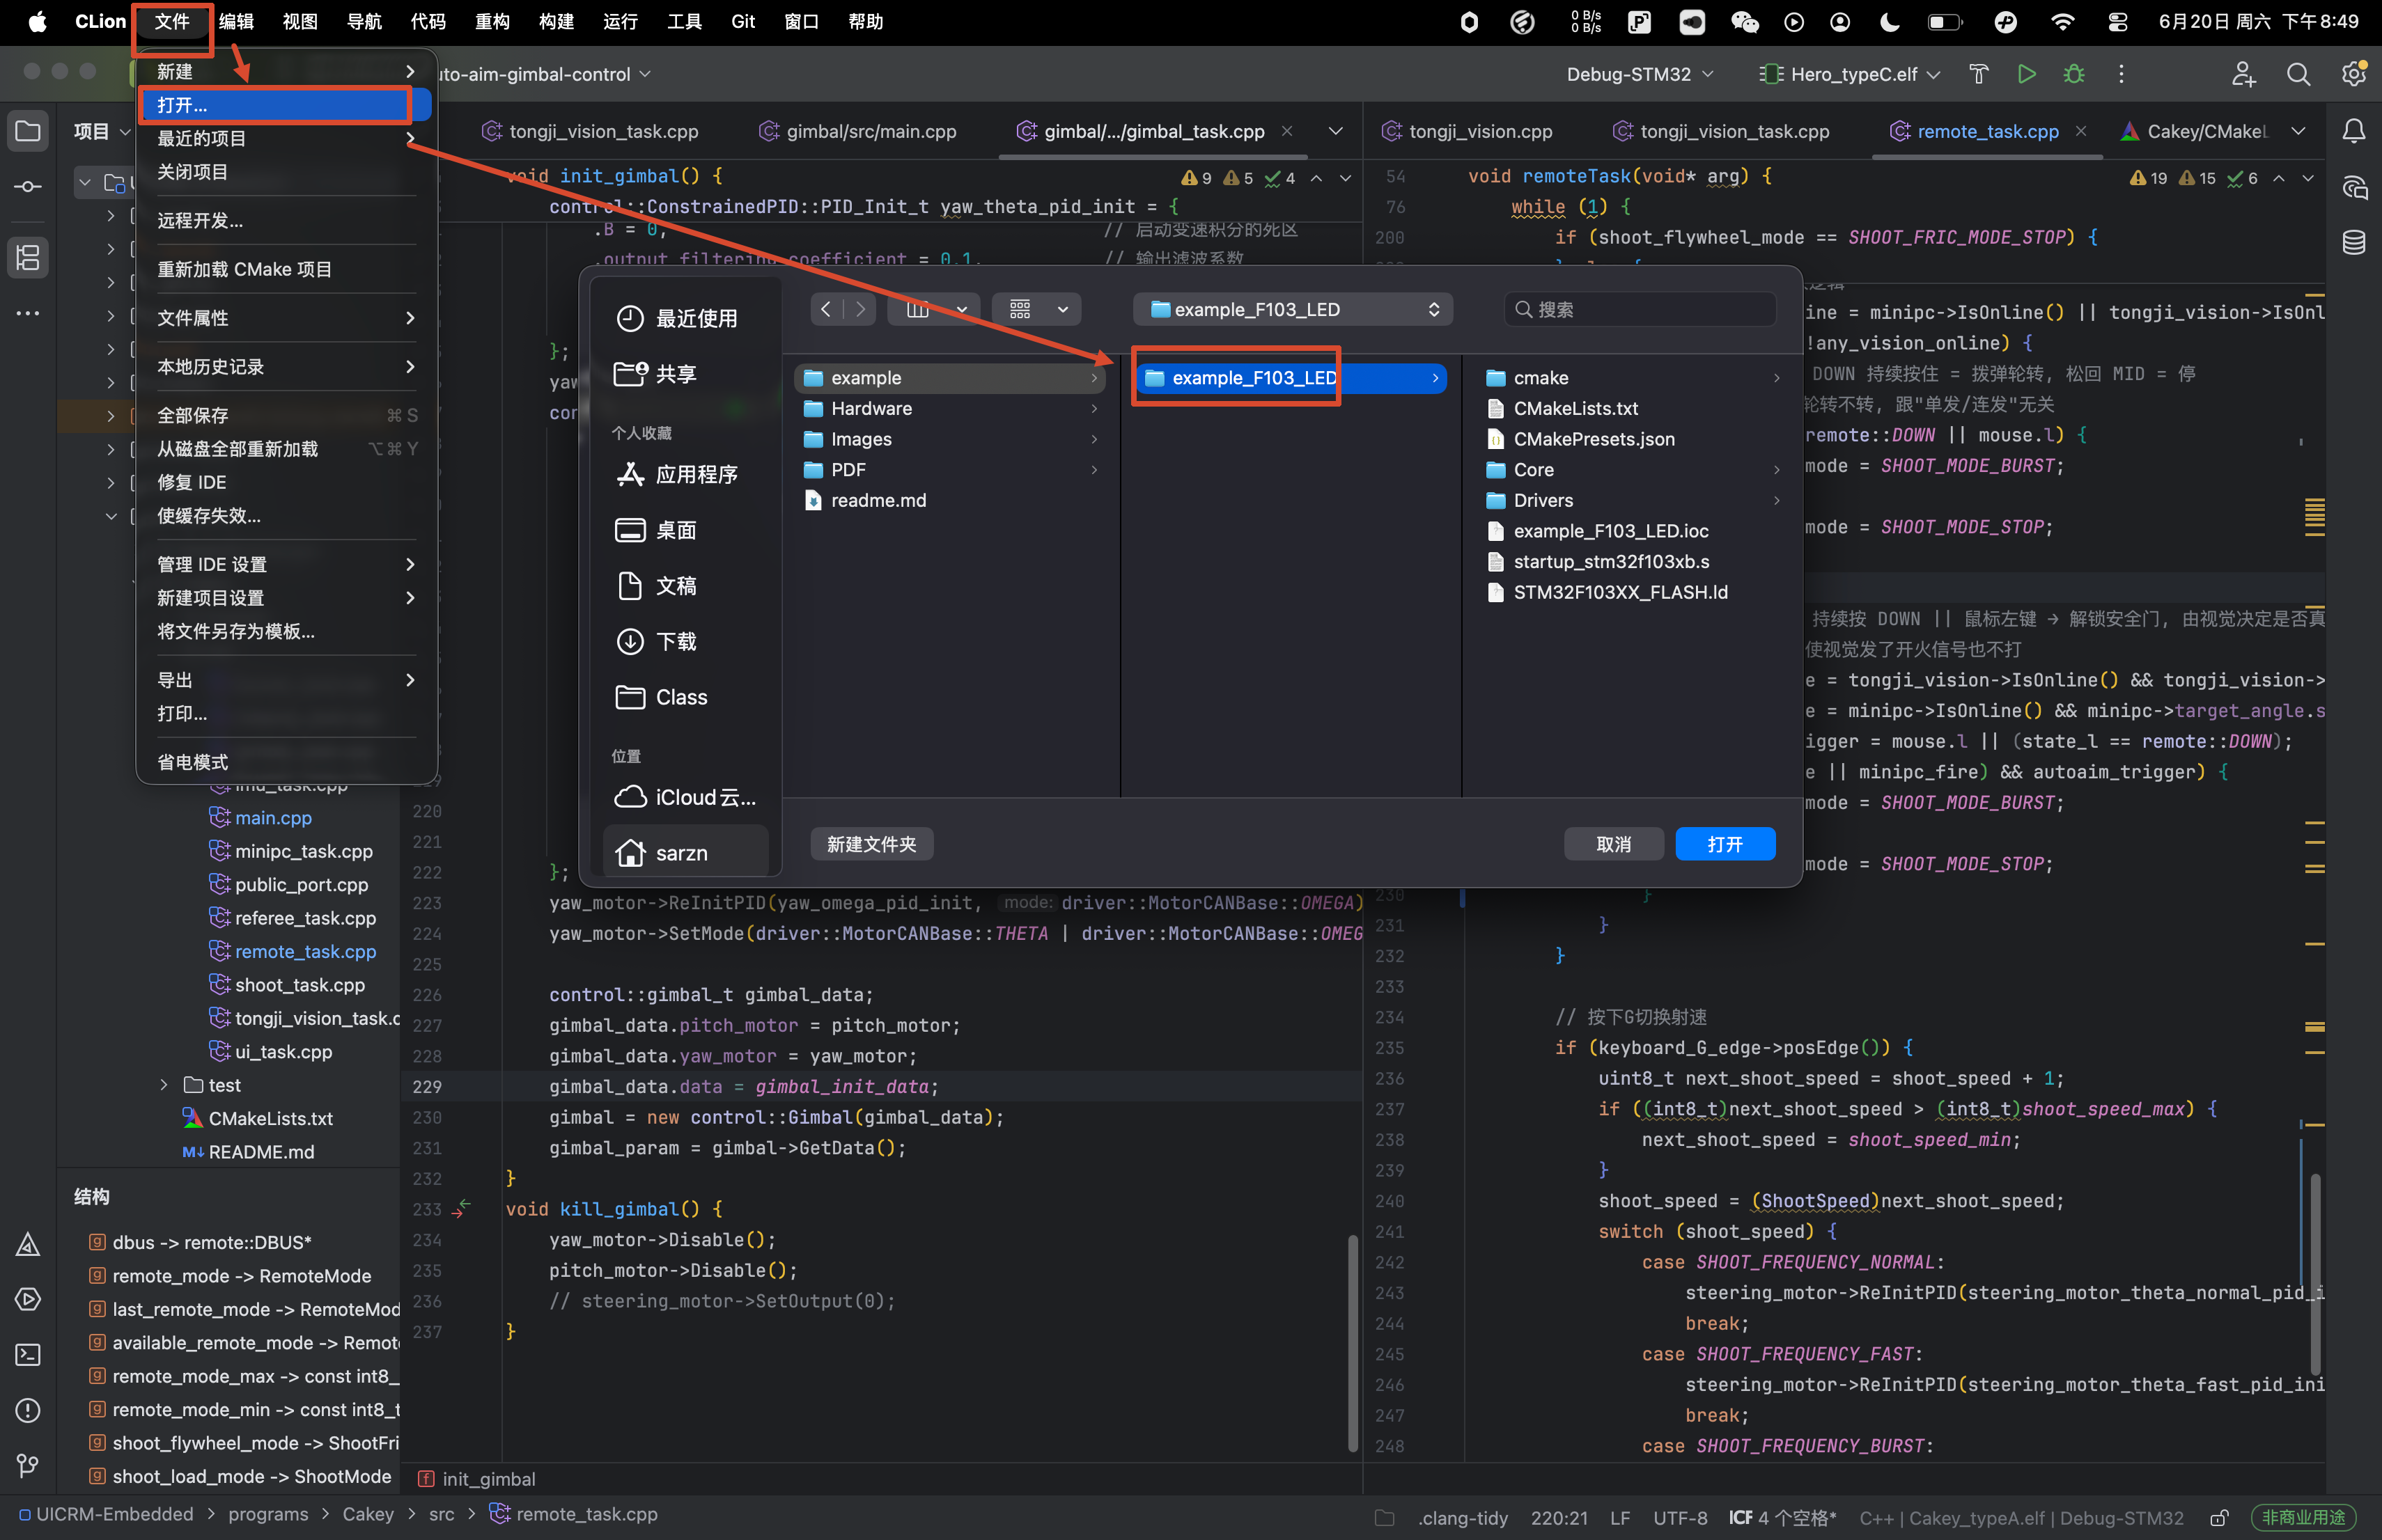Open the Database tool window icon
The width and height of the screenshot is (2382, 1540).
2354,242
